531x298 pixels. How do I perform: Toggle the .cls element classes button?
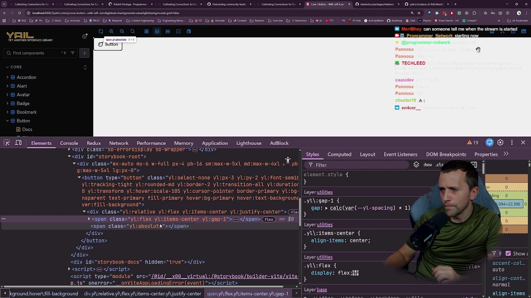439,165
